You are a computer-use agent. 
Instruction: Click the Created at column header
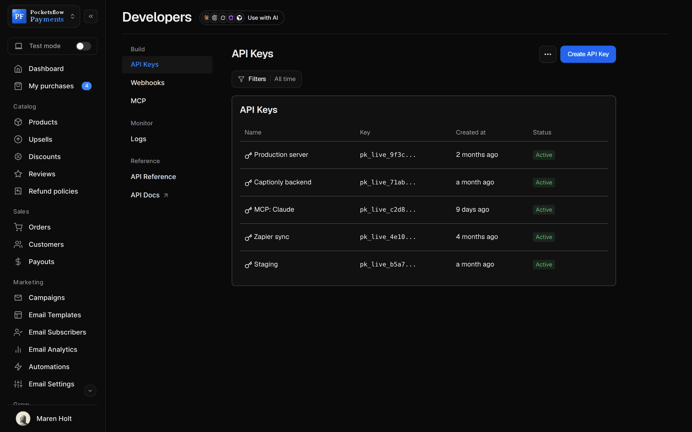pos(470,132)
